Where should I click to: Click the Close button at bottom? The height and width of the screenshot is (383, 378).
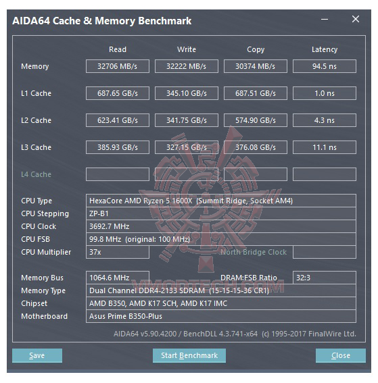(x=341, y=355)
